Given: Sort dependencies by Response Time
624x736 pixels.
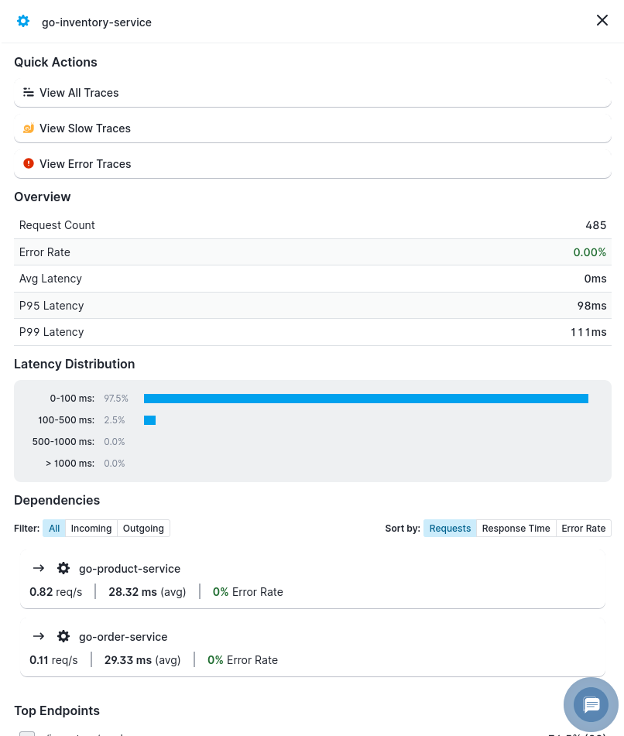Looking at the screenshot, I should [516, 528].
